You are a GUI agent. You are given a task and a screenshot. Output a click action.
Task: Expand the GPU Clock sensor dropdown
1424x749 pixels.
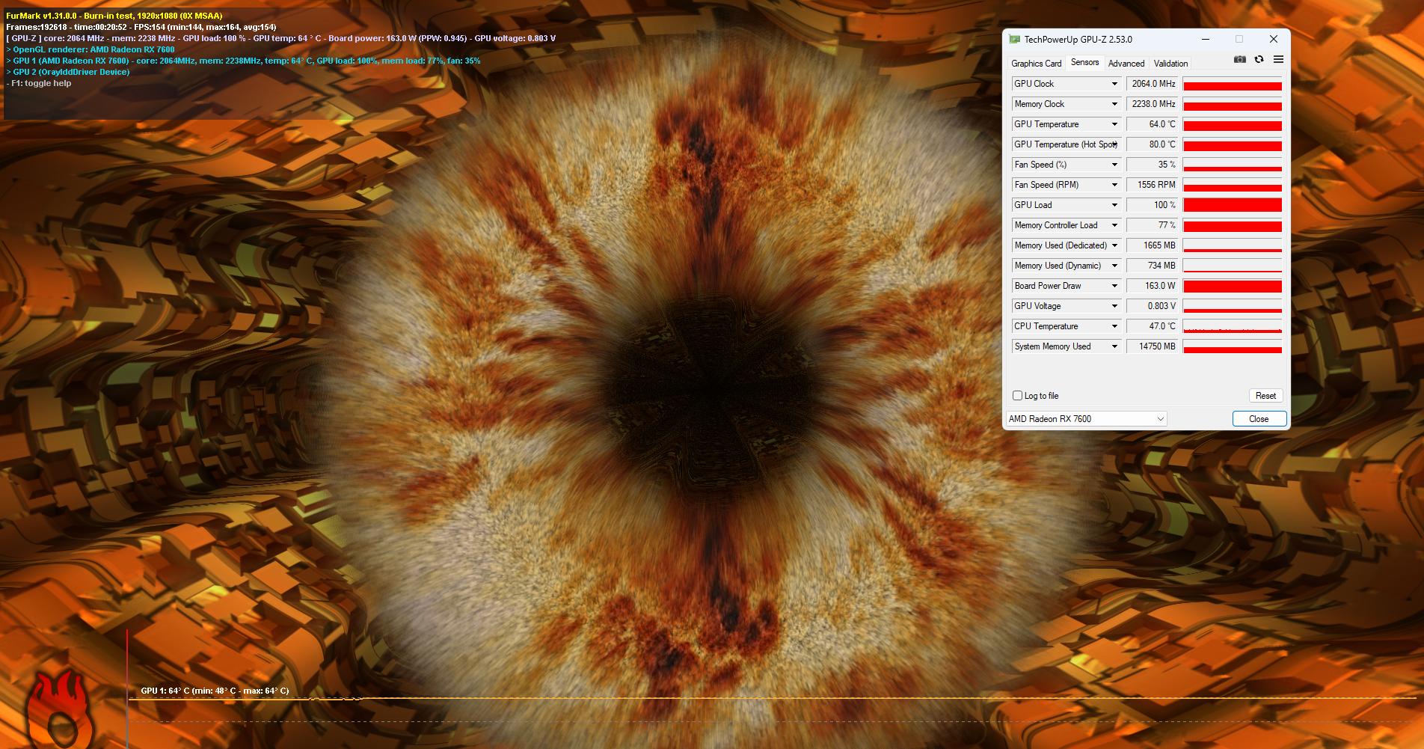(1114, 84)
